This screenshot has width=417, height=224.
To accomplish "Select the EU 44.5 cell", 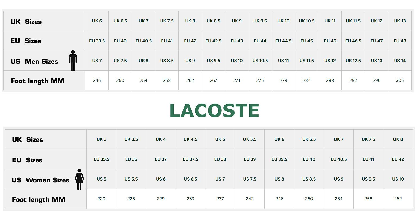I will [x=283, y=41].
